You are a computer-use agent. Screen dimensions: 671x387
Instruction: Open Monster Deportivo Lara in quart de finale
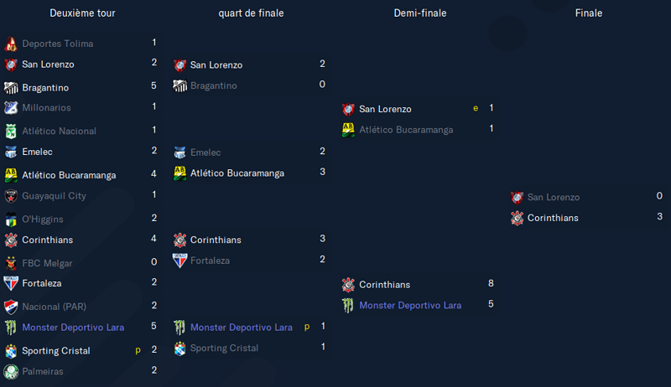tap(242, 328)
